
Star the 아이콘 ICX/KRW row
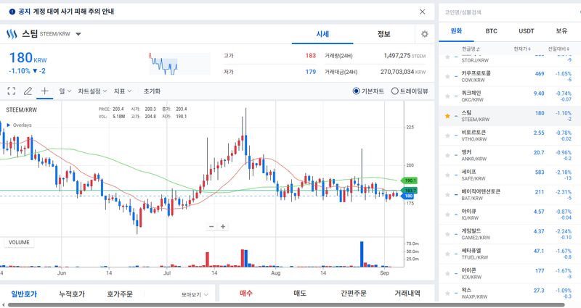(447, 274)
